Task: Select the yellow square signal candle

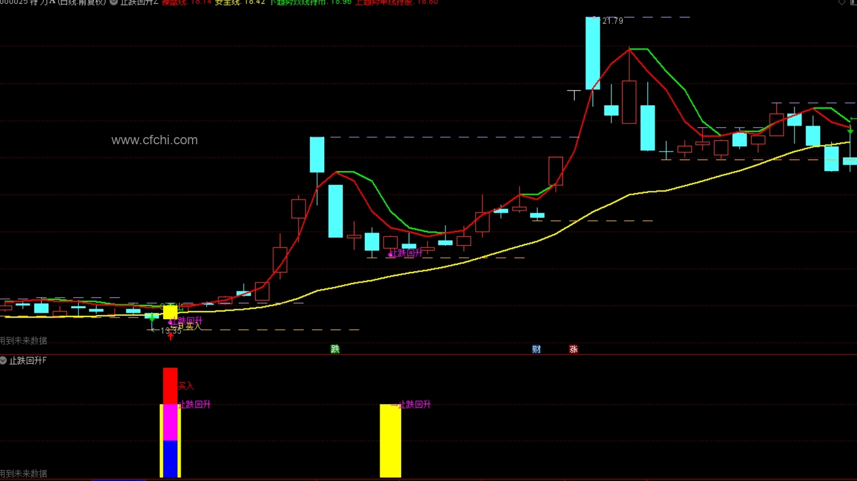Action: [170, 312]
